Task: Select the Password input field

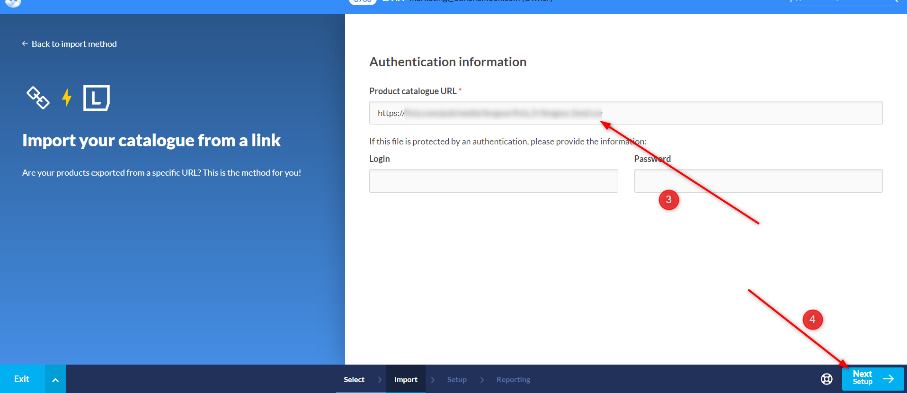Action: coord(758,181)
